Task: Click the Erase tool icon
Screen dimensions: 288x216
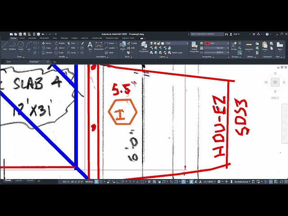Action: [82, 43]
